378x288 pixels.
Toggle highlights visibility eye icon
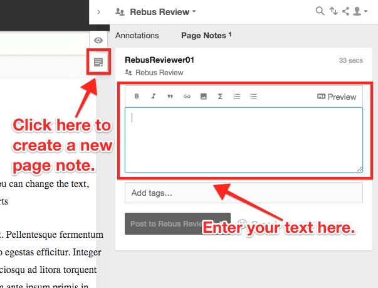click(98, 40)
